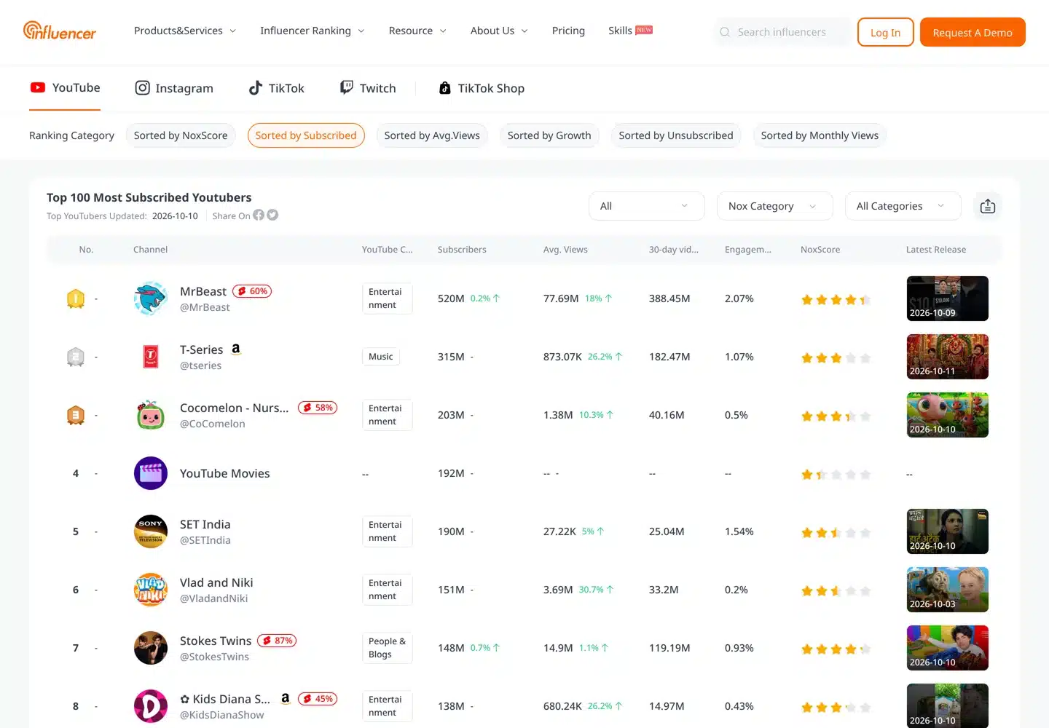Open MrBeast's latest release thumbnail
Image resolution: width=1049 pixels, height=728 pixels.
coord(948,298)
